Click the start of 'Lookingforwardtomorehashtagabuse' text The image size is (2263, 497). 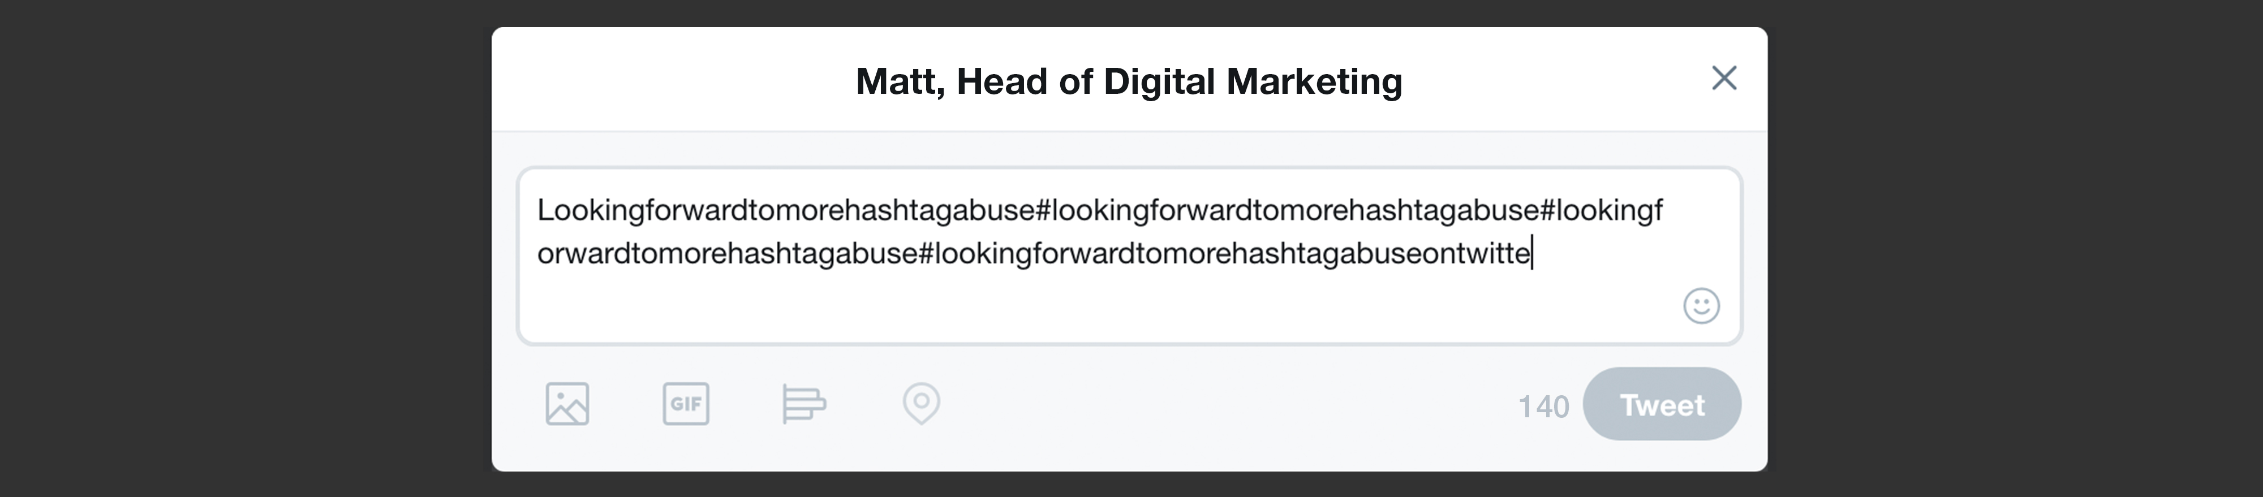click(x=539, y=211)
